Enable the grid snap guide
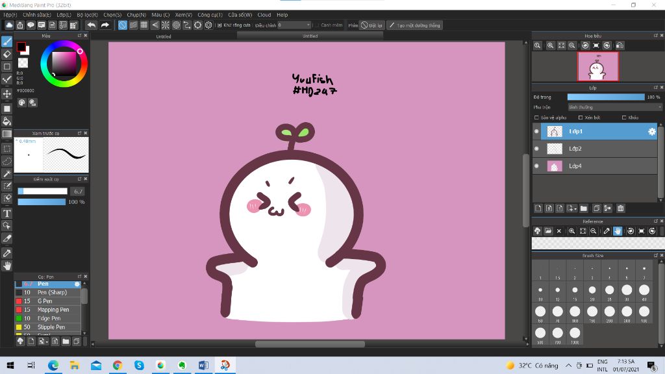The image size is (665, 374). [144, 25]
